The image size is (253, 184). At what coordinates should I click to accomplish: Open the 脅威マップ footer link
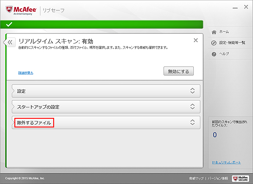coord(196,178)
